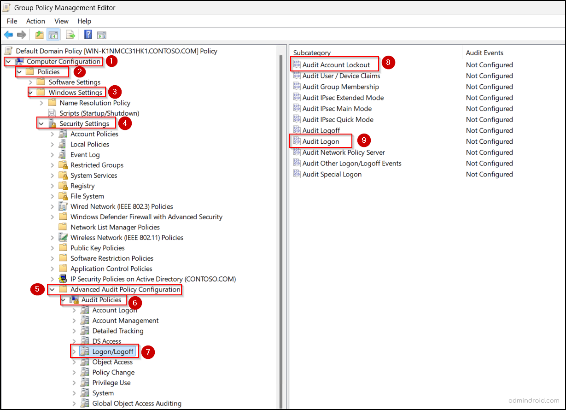Open the Action menu
Screen dimensions: 566x410
(x=35, y=21)
